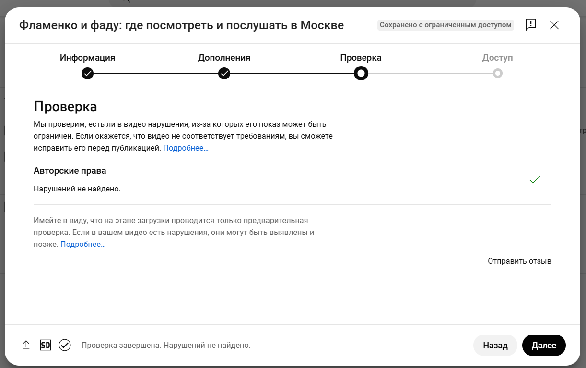Click the SD processing quality icon
Screen dimensions: 586x368
coord(46,345)
